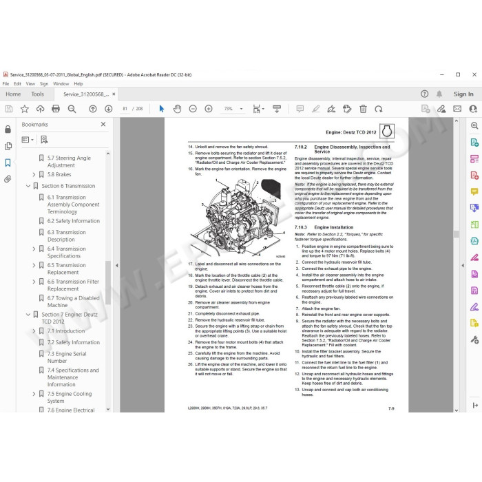Open the Comment tool in right sidebar
The height and width of the screenshot is (482, 482).
tap(474, 192)
